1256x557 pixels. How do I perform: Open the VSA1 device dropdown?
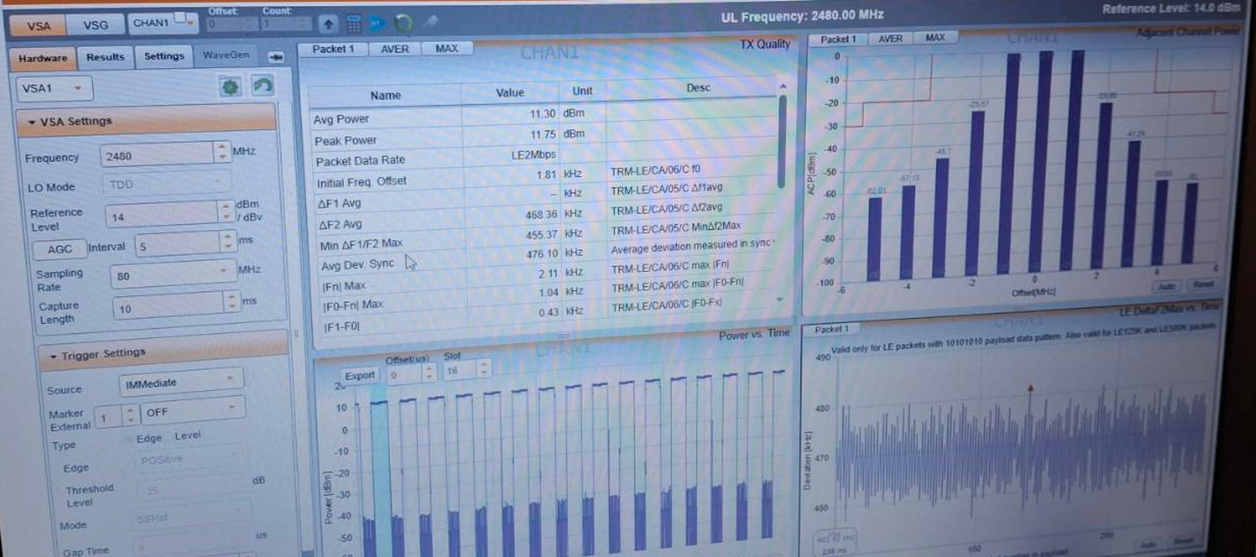tap(53, 89)
